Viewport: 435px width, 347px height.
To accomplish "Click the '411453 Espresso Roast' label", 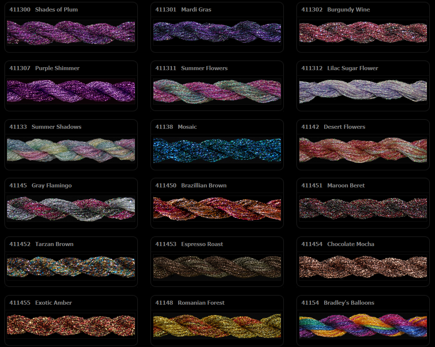I will pos(189,244).
